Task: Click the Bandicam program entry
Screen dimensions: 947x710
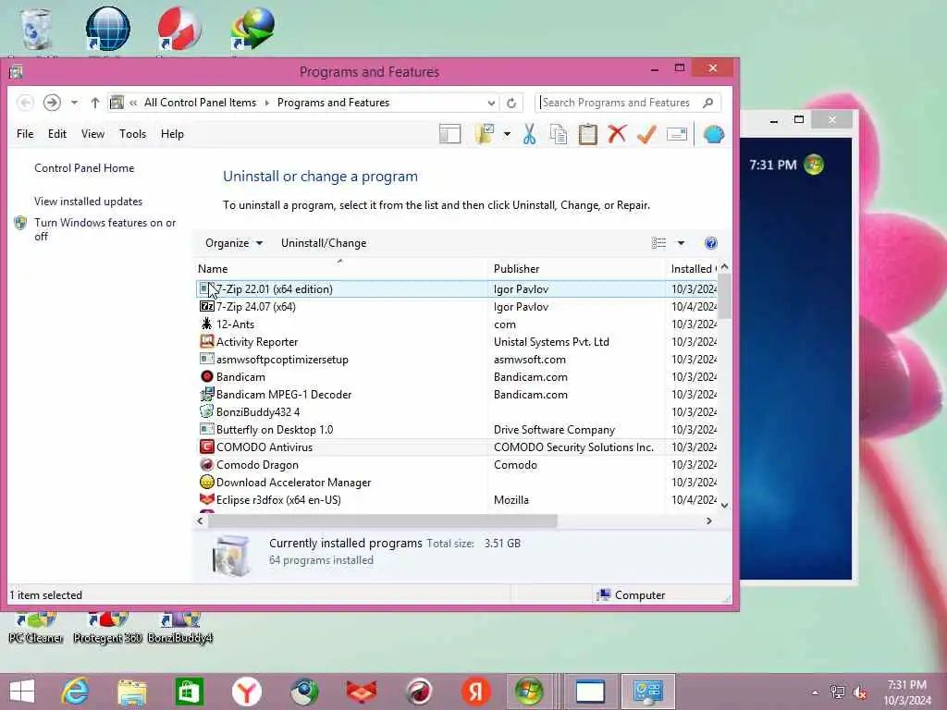Action: pos(457,377)
